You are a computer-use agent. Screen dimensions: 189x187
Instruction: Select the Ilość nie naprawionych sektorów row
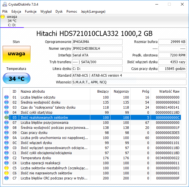(92, 173)
